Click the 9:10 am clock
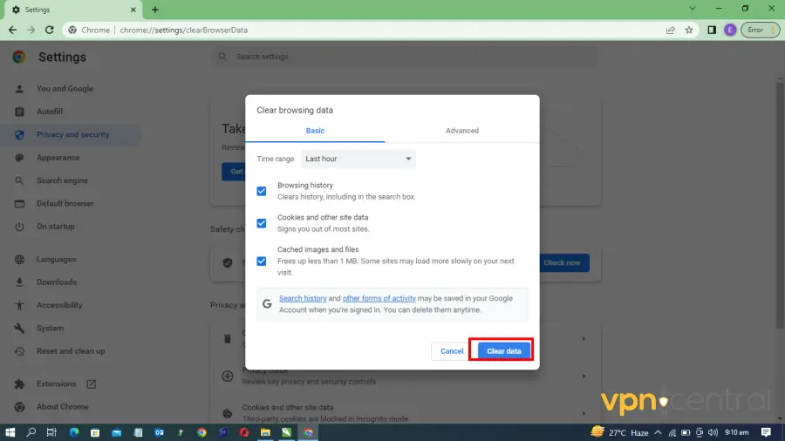Viewport: 785px width, 441px height. pos(737,432)
